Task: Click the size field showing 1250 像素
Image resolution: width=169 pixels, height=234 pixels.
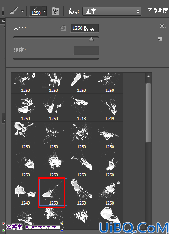Action: click(84, 28)
